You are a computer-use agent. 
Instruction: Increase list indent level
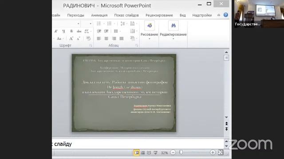[x=106, y=31]
